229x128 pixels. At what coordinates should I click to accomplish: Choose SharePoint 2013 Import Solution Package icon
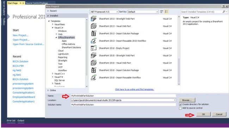coord(94,33)
